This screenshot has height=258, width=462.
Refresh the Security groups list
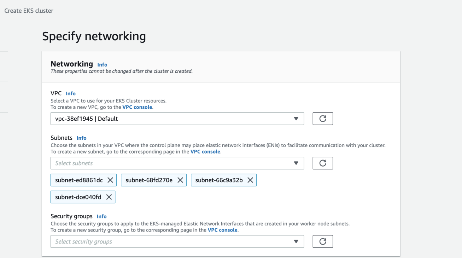pos(322,241)
